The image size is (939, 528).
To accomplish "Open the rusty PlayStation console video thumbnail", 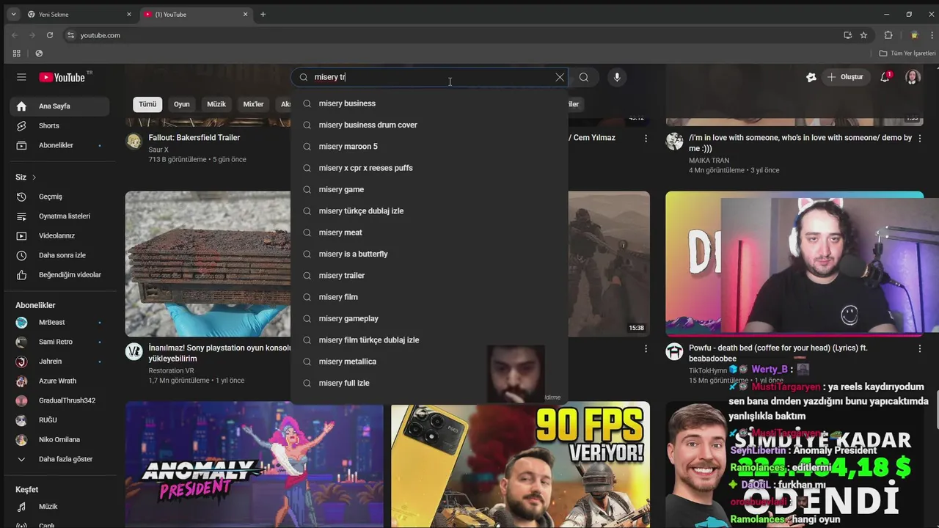I will [208, 264].
